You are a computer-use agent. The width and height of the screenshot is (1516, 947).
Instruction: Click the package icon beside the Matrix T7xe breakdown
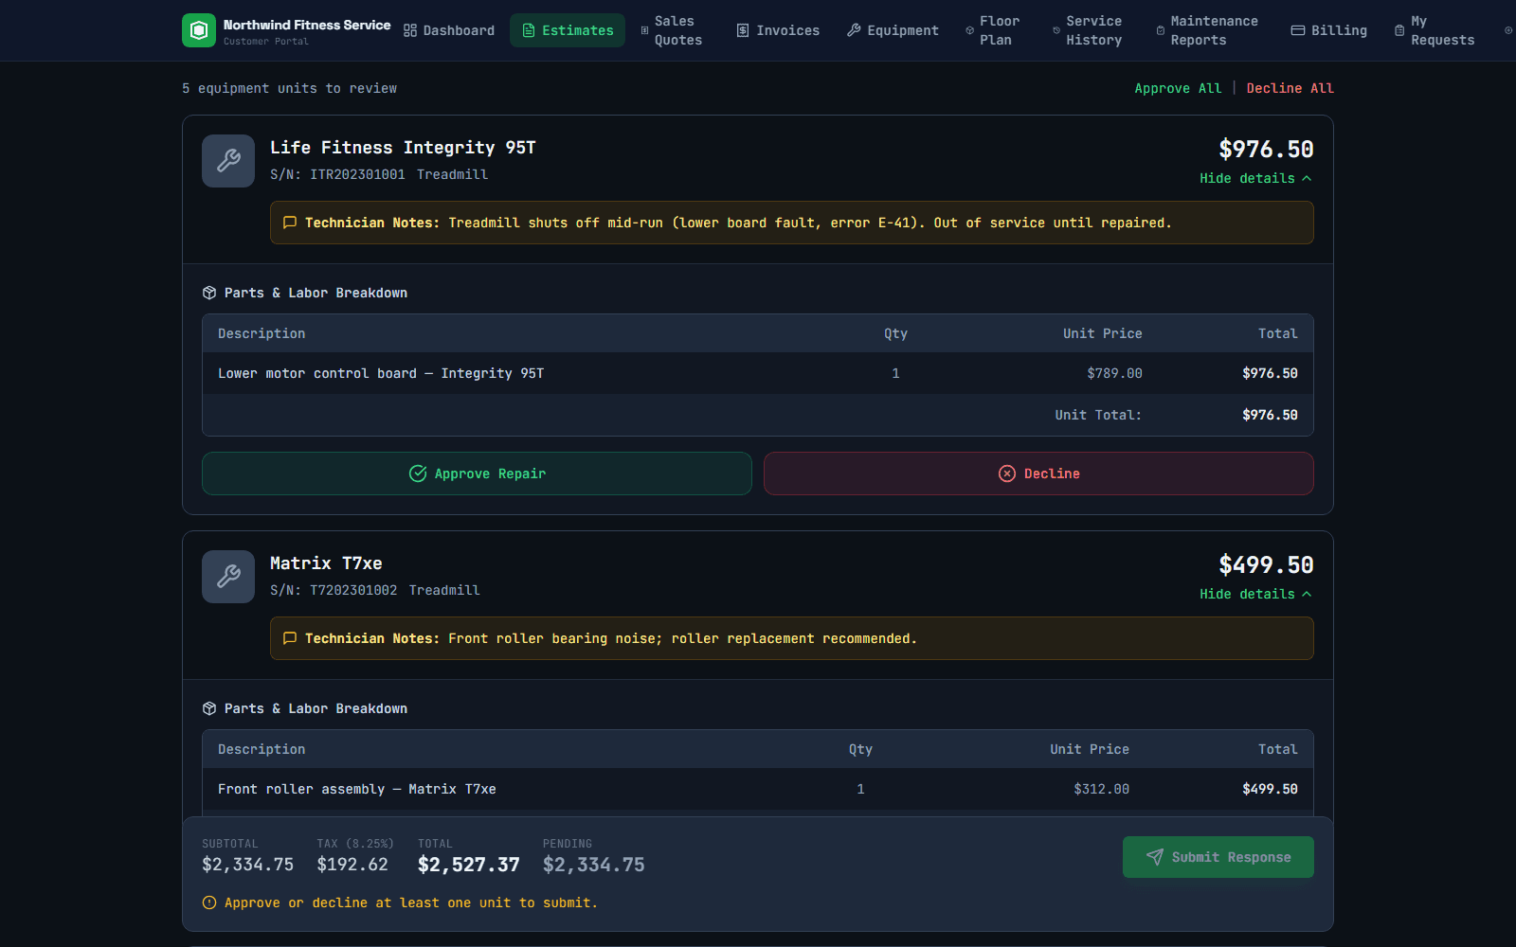coord(209,708)
